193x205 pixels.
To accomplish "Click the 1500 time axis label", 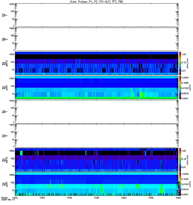I will click(x=97, y=198).
